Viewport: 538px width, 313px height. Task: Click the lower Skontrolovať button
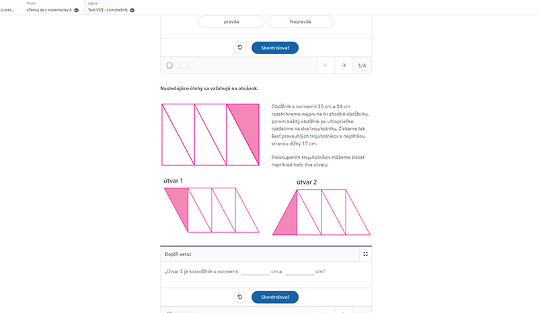[x=275, y=298]
